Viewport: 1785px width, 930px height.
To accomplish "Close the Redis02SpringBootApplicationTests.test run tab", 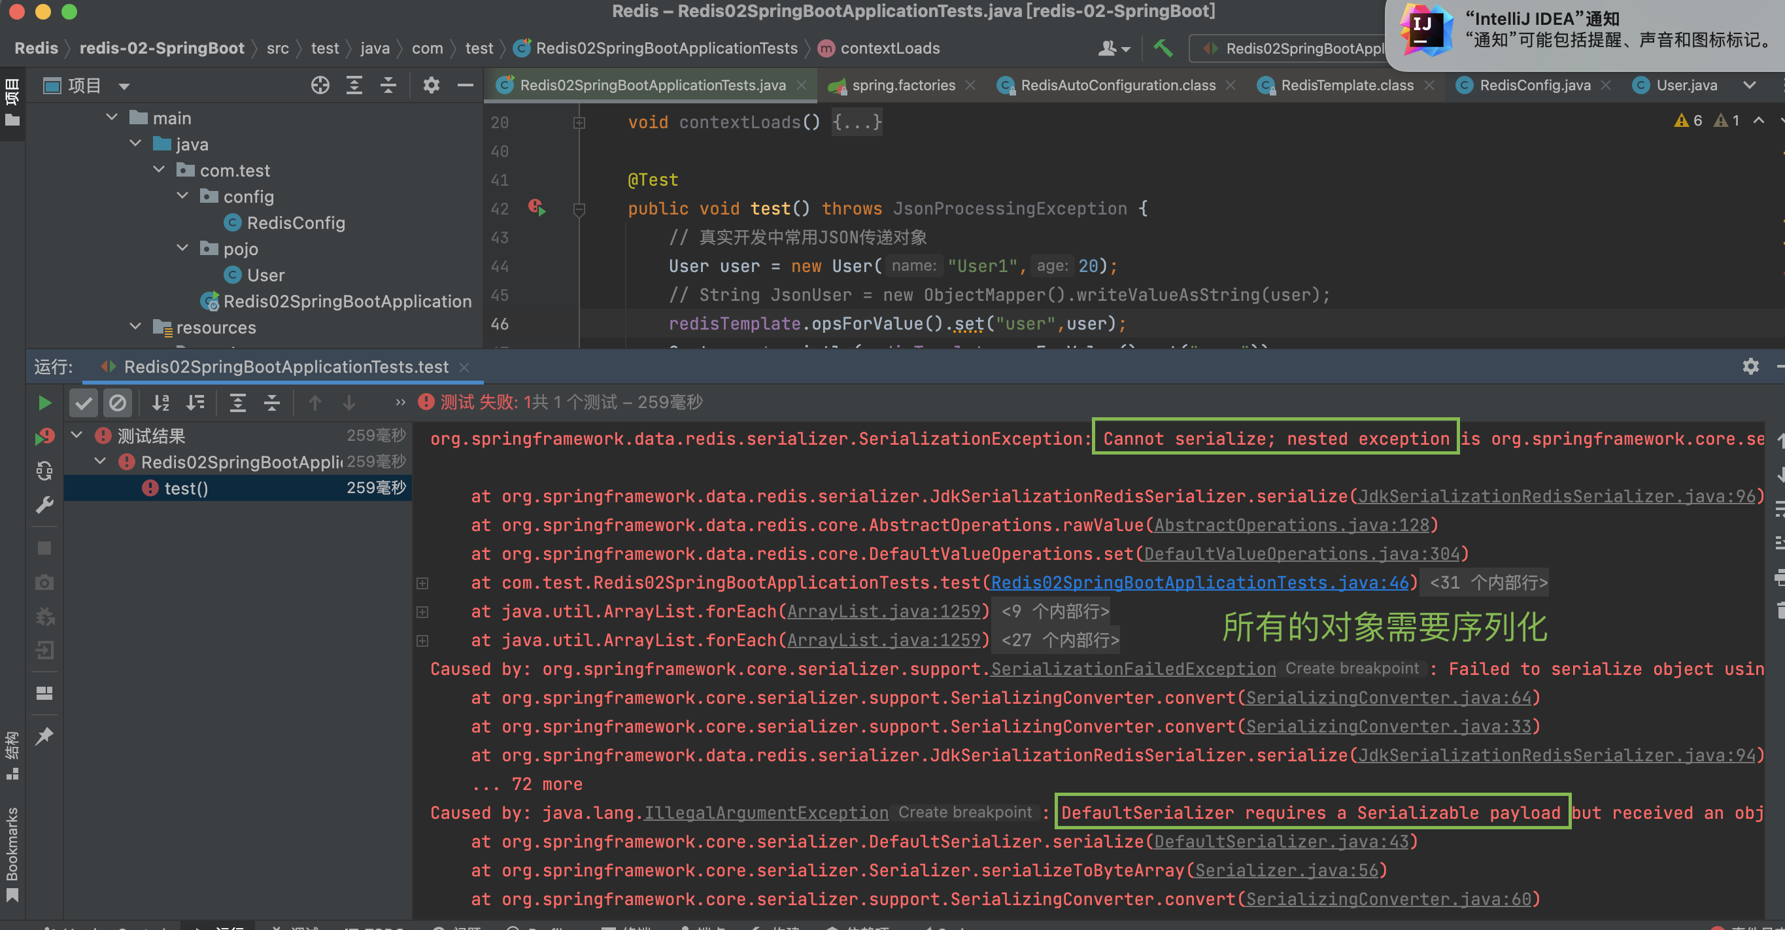I will pyautogui.click(x=465, y=368).
